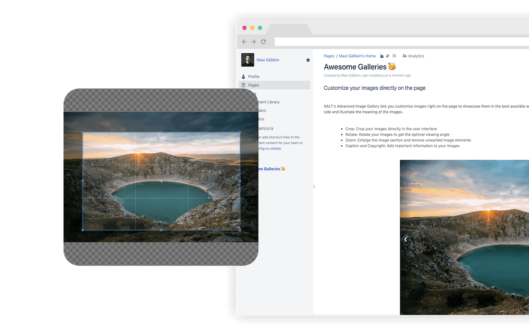Click the attachments paperclip icon
The width and height of the screenshot is (529, 336).
tap(387, 56)
